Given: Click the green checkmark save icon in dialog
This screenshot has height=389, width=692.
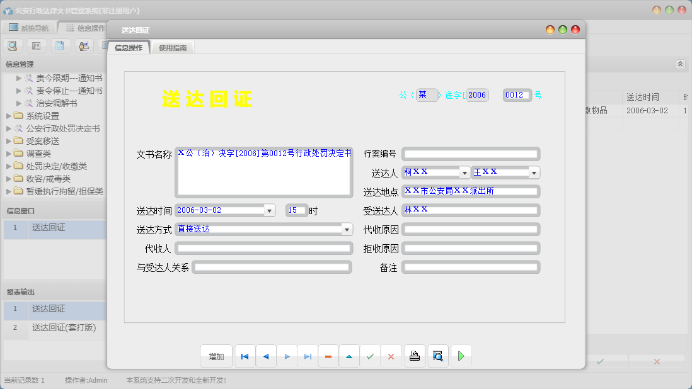Looking at the screenshot, I should point(370,356).
